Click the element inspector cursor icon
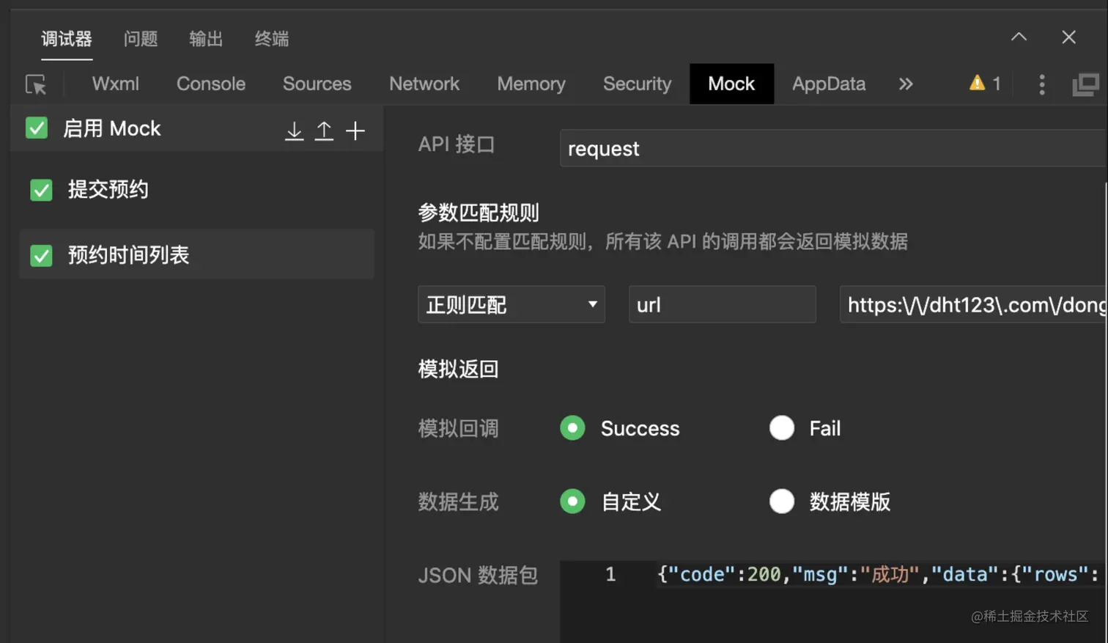 point(36,85)
